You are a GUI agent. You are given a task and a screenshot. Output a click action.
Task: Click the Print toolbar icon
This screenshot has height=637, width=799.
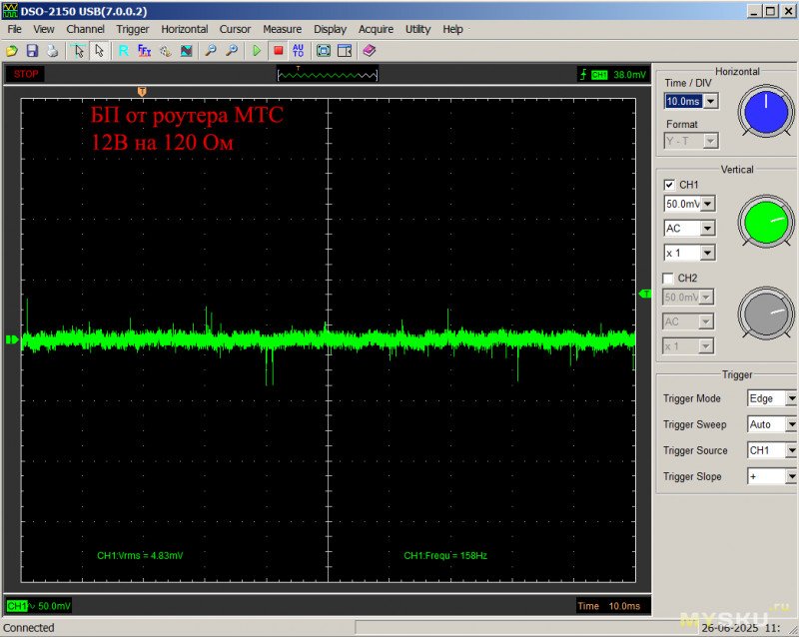[52, 50]
